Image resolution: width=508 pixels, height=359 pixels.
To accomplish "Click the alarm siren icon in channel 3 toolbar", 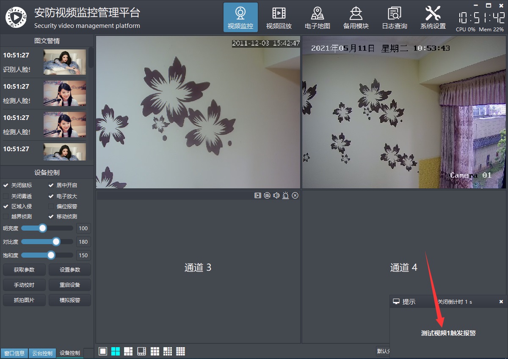I will coord(286,195).
